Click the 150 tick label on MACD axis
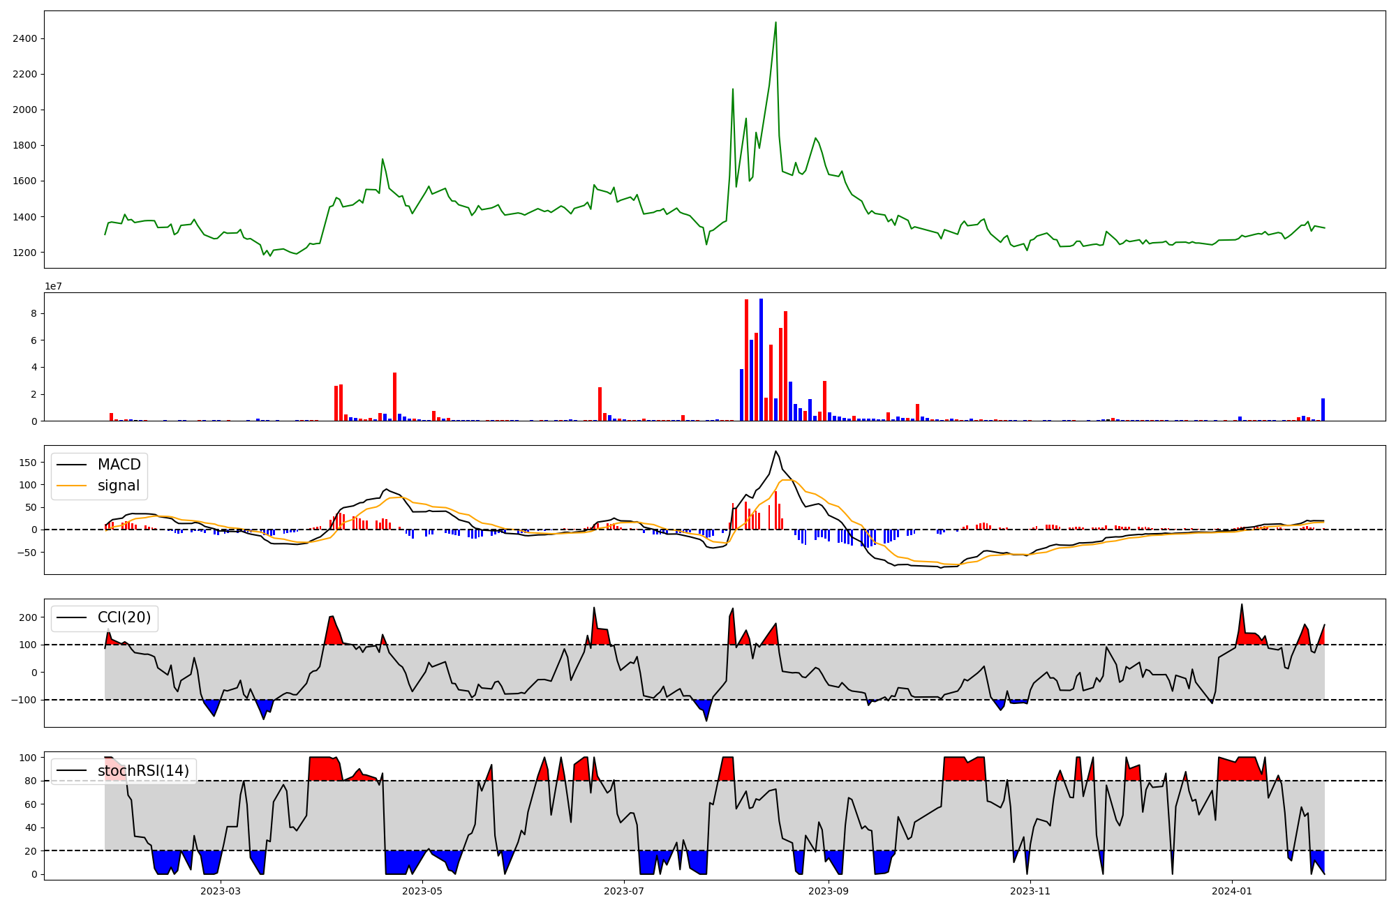The width and height of the screenshot is (1396, 907). tap(28, 463)
